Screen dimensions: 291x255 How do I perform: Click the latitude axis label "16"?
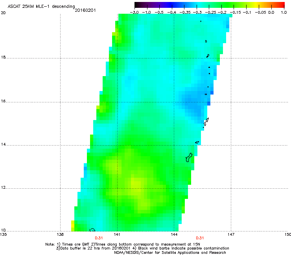pos(3,101)
